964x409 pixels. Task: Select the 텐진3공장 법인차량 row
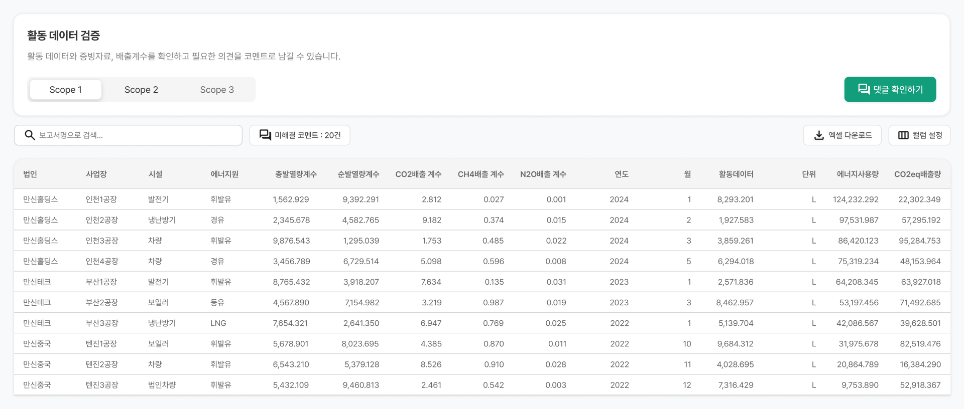tap(482, 385)
